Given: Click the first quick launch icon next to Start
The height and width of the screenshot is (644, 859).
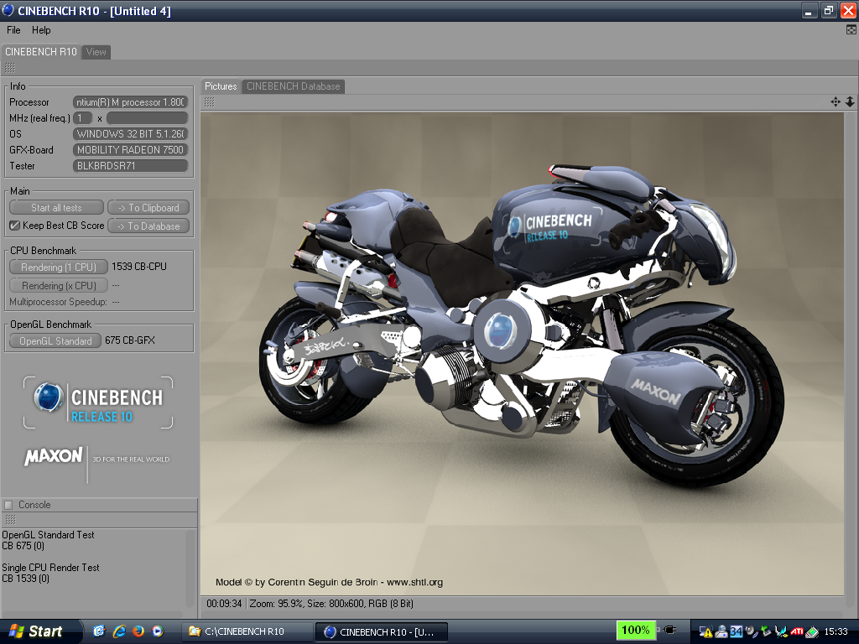Looking at the screenshot, I should click(99, 631).
